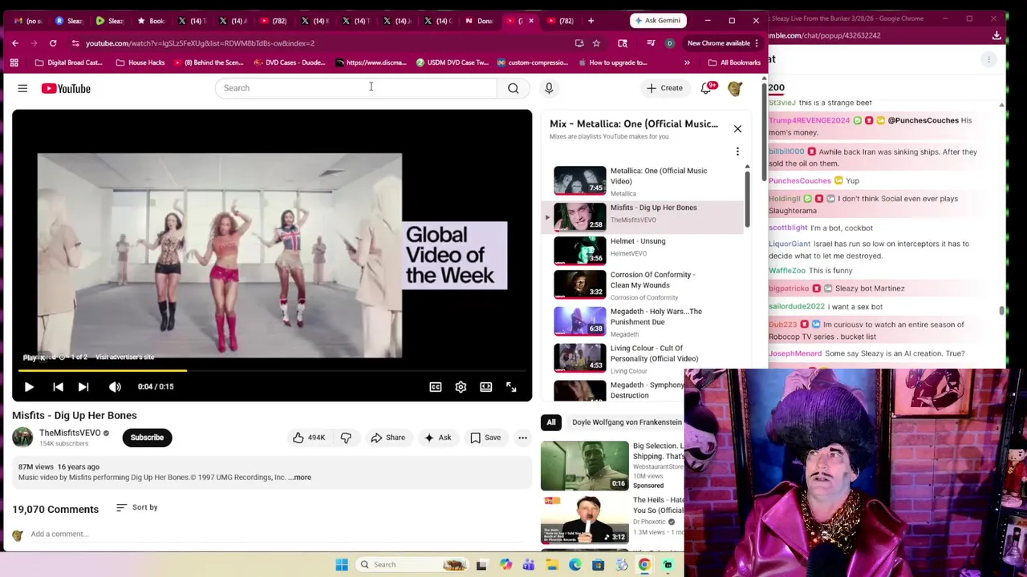Click the Windows taskbar Search box
Screen dimensions: 1027x577
click(x=413, y=565)
